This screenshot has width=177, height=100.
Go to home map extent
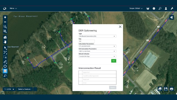5,37
